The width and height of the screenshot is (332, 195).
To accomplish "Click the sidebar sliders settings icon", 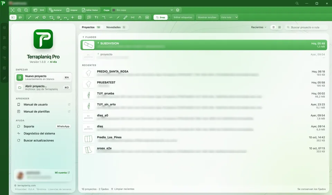I will [x=4, y=38].
